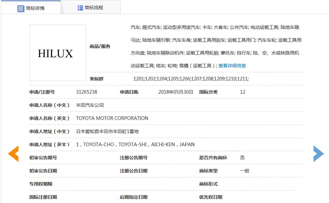
Task: Select the HILUX trademark image
Action: pos(57,53)
